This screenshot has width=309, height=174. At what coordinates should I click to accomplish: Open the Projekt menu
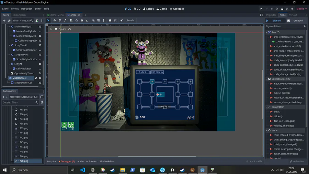click(15, 9)
